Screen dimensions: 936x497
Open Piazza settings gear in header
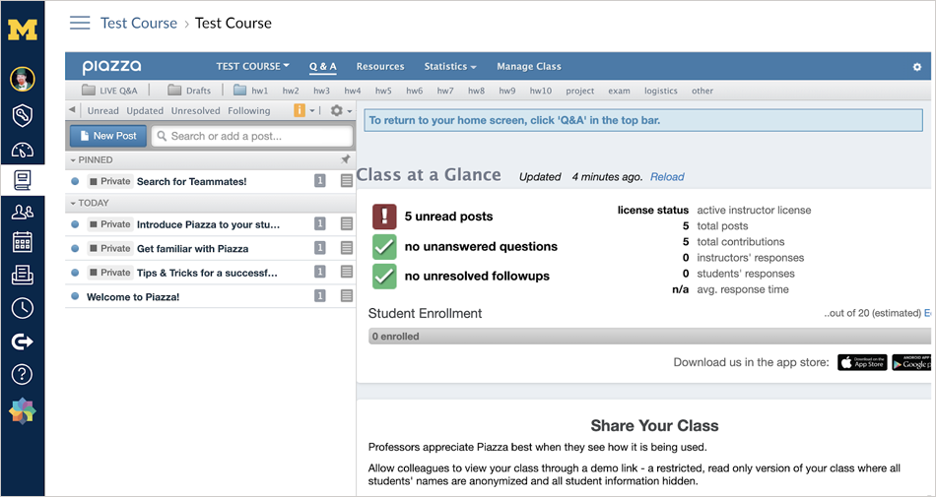(x=917, y=67)
